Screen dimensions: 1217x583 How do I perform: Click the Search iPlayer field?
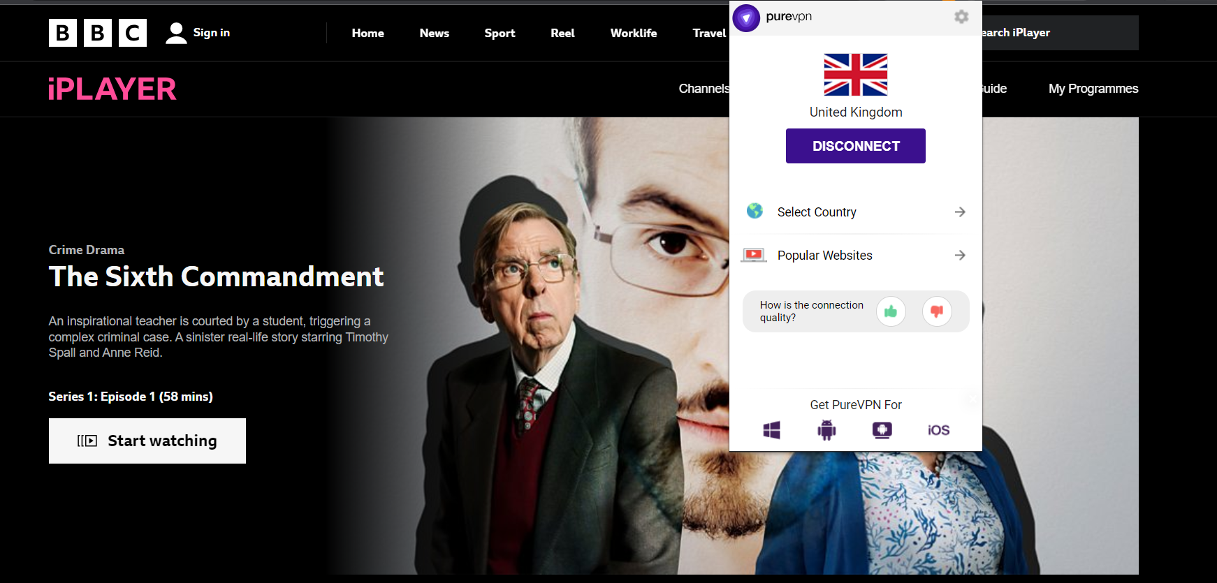pos(1058,33)
